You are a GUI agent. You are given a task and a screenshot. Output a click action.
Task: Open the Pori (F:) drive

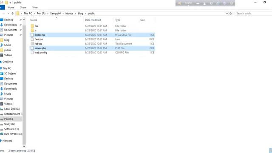pyautogui.click(x=8, y=119)
